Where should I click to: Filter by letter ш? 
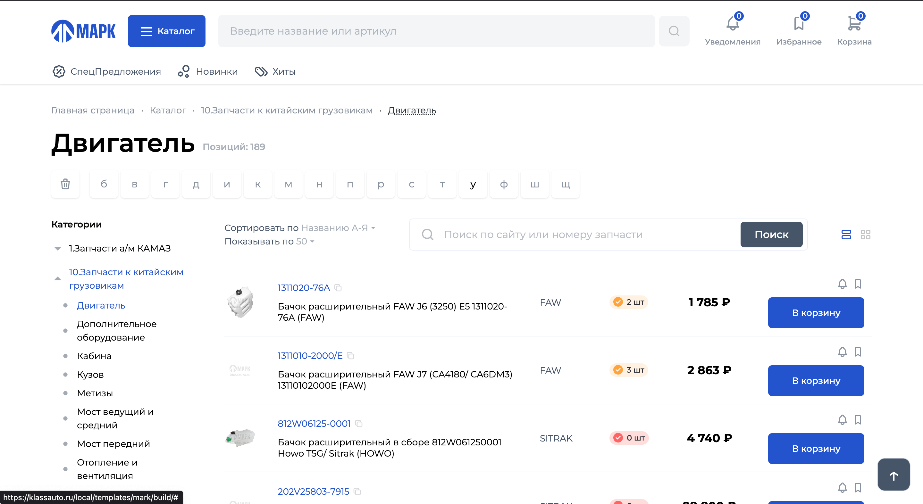click(x=534, y=184)
